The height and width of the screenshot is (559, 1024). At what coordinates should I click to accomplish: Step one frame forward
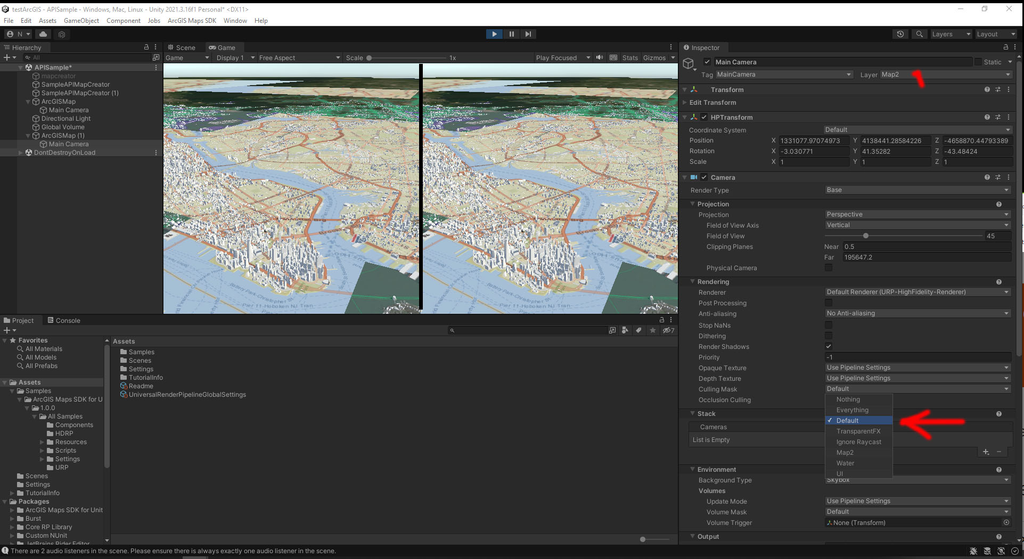[528, 34]
